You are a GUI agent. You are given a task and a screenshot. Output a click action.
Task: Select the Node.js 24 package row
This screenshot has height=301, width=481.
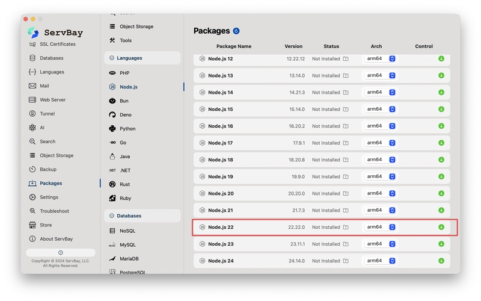click(x=271, y=261)
